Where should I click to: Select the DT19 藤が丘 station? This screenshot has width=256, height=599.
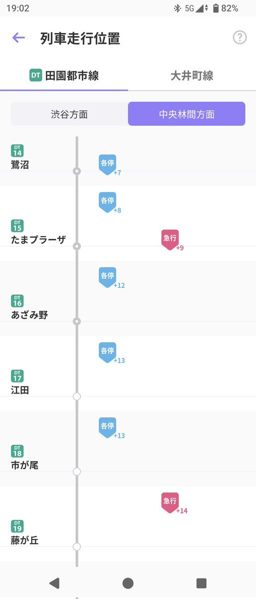pyautogui.click(x=25, y=533)
